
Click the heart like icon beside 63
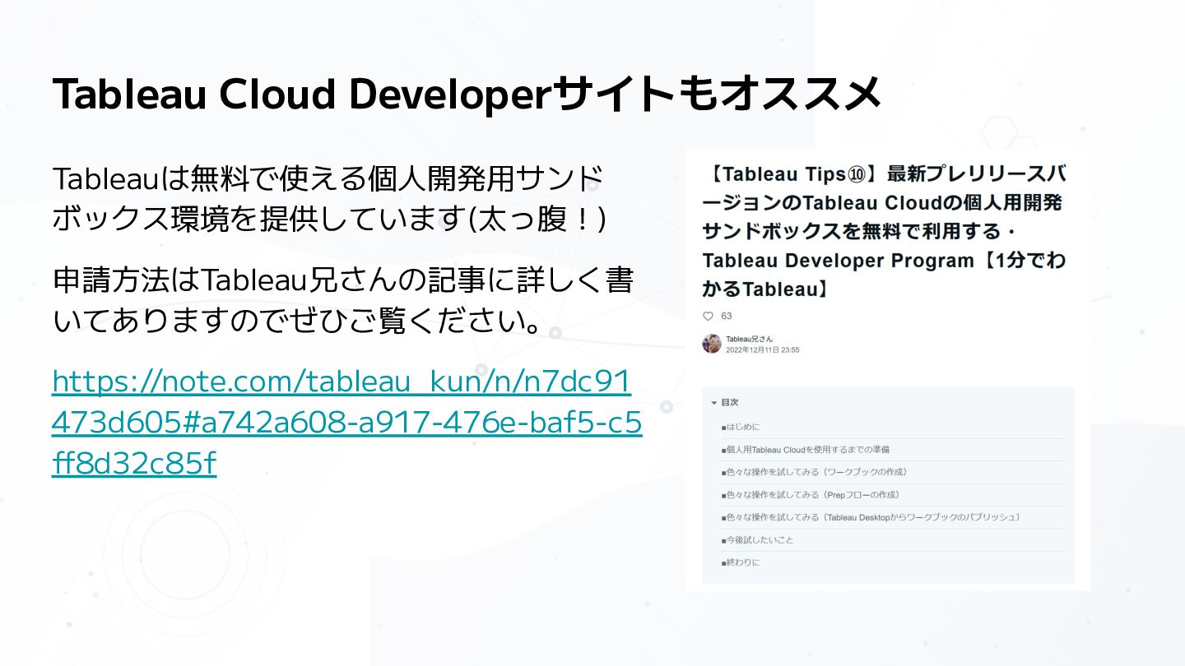click(708, 316)
